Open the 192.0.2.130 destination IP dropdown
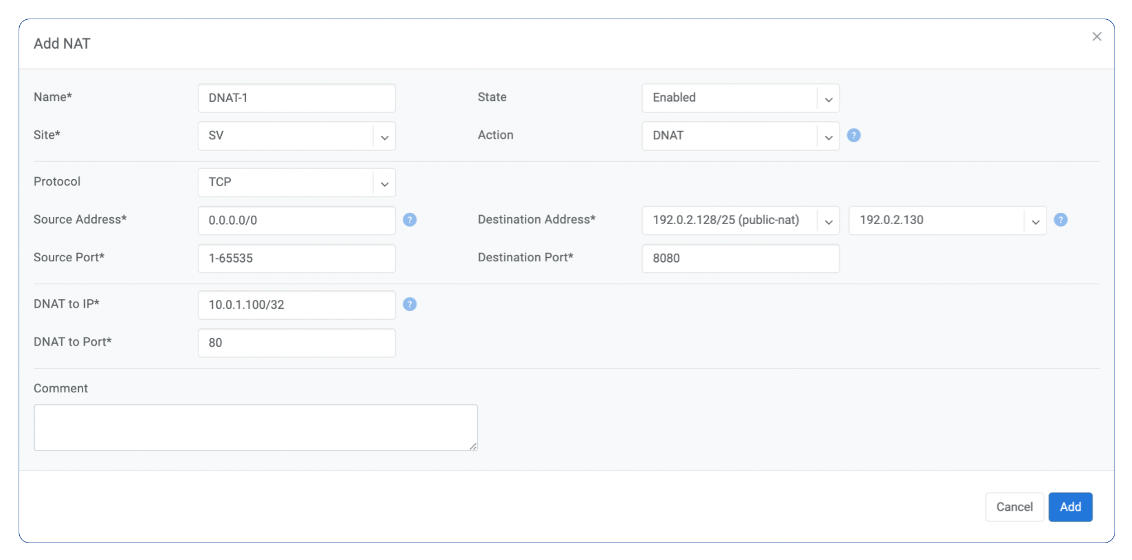Image resolution: width=1132 pixels, height=560 pixels. tap(947, 221)
